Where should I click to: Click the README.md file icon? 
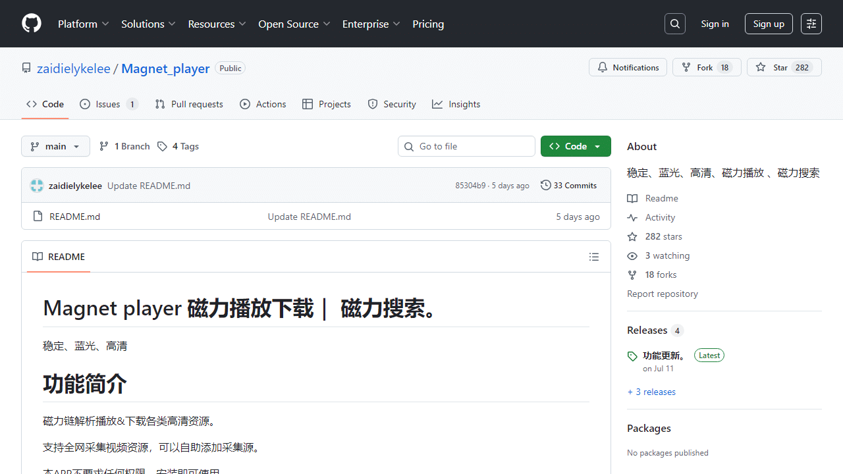pos(38,216)
